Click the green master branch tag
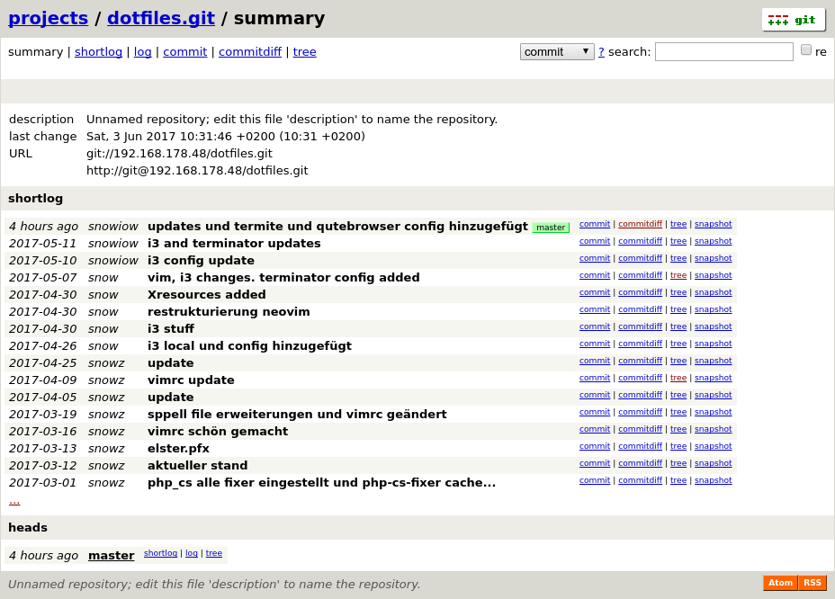835x599 pixels. [551, 228]
